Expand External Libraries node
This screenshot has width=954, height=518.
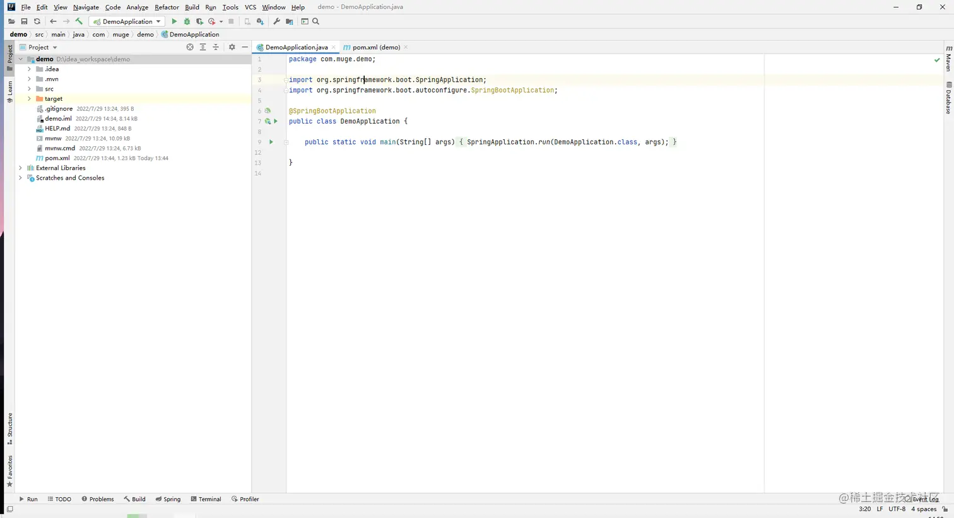pyautogui.click(x=20, y=168)
